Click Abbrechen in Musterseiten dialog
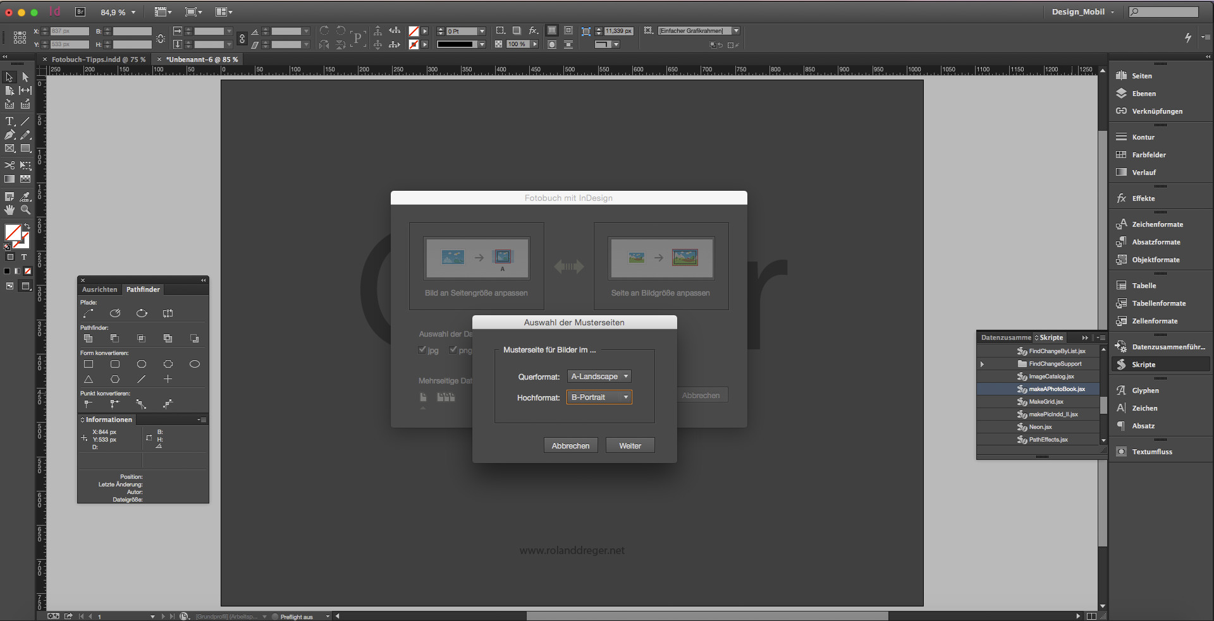 tap(570, 445)
